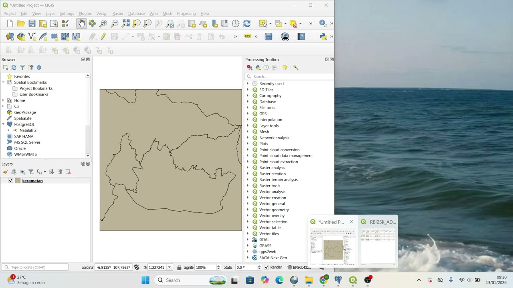Select the kecamatan layer name
The image size is (513, 288).
coord(32,181)
